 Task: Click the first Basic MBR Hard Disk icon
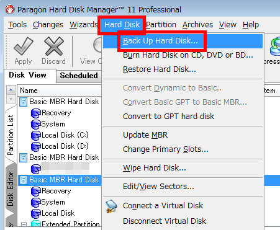click(x=23, y=102)
